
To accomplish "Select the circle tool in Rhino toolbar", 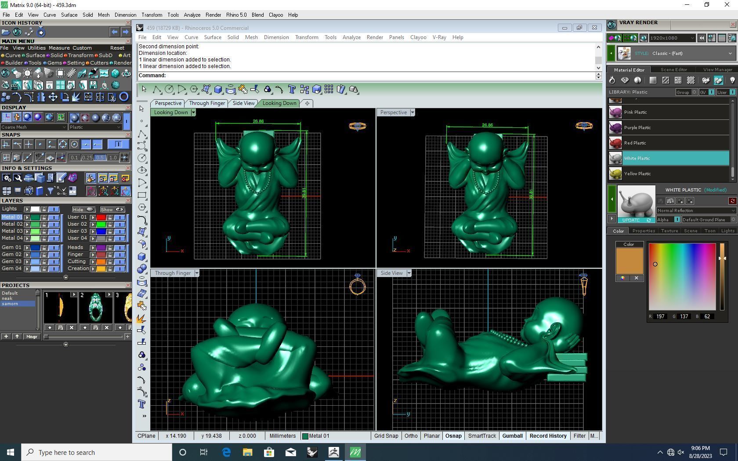I will click(x=169, y=90).
